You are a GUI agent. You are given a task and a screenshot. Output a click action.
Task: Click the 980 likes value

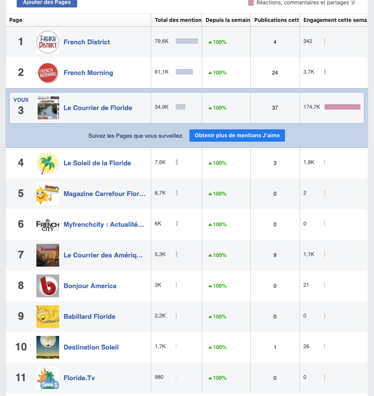pyautogui.click(x=159, y=377)
